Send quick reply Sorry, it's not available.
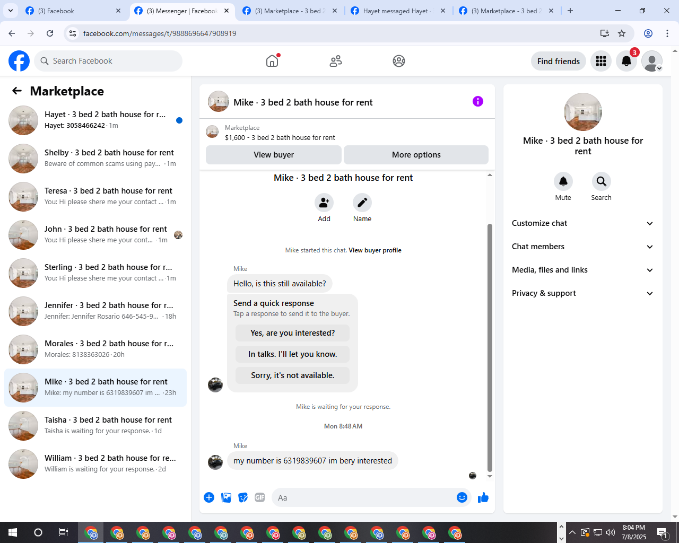The height and width of the screenshot is (543, 679). (293, 375)
